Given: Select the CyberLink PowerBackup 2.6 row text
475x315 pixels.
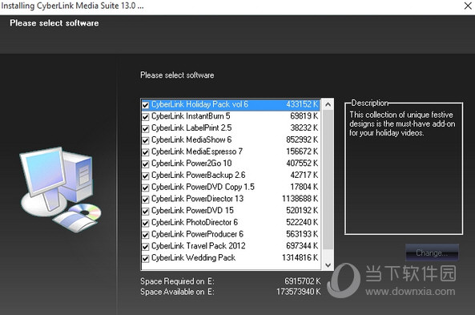Looking at the screenshot, I should (x=199, y=176).
